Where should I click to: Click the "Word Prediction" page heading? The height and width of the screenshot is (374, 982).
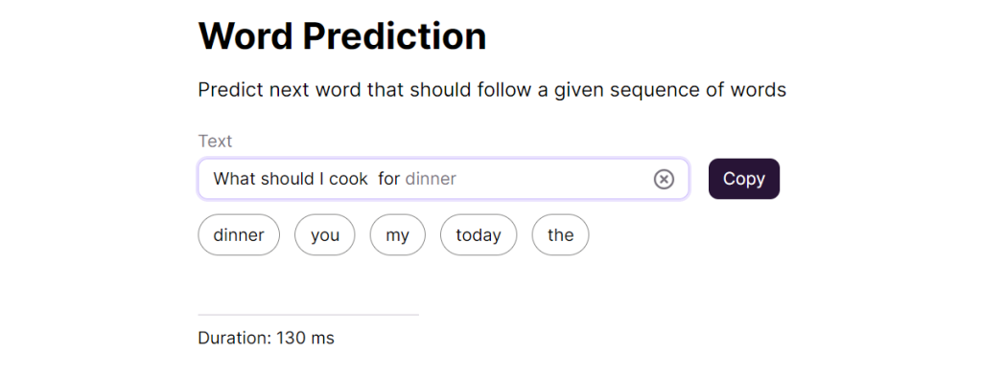tap(342, 35)
